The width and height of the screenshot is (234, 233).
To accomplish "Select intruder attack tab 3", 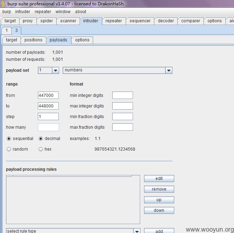I will pyautogui.click(x=16, y=30).
